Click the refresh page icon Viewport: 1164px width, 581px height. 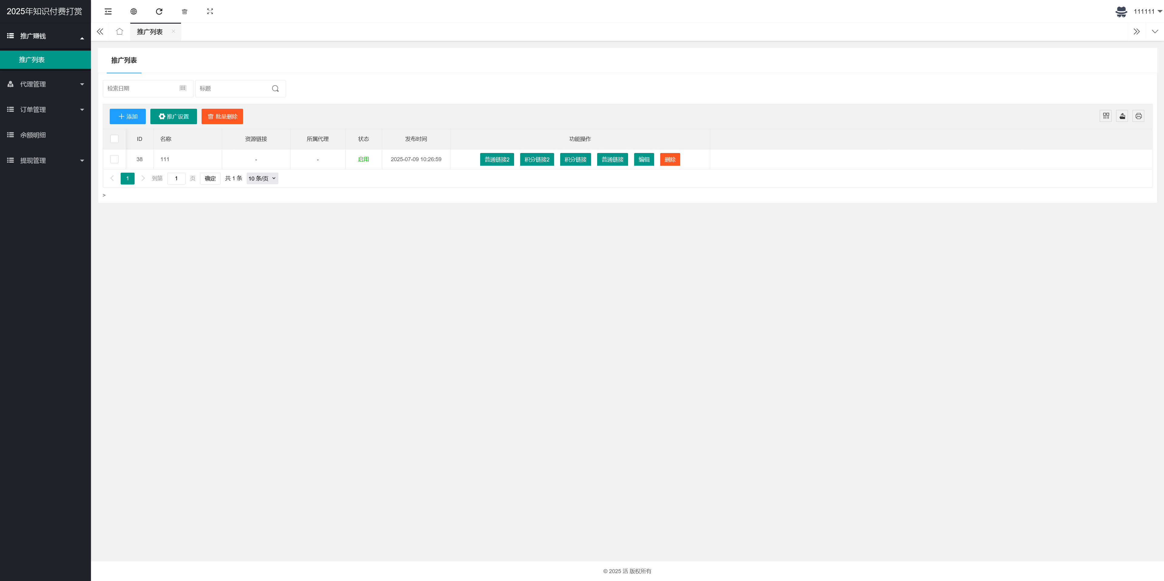click(159, 11)
